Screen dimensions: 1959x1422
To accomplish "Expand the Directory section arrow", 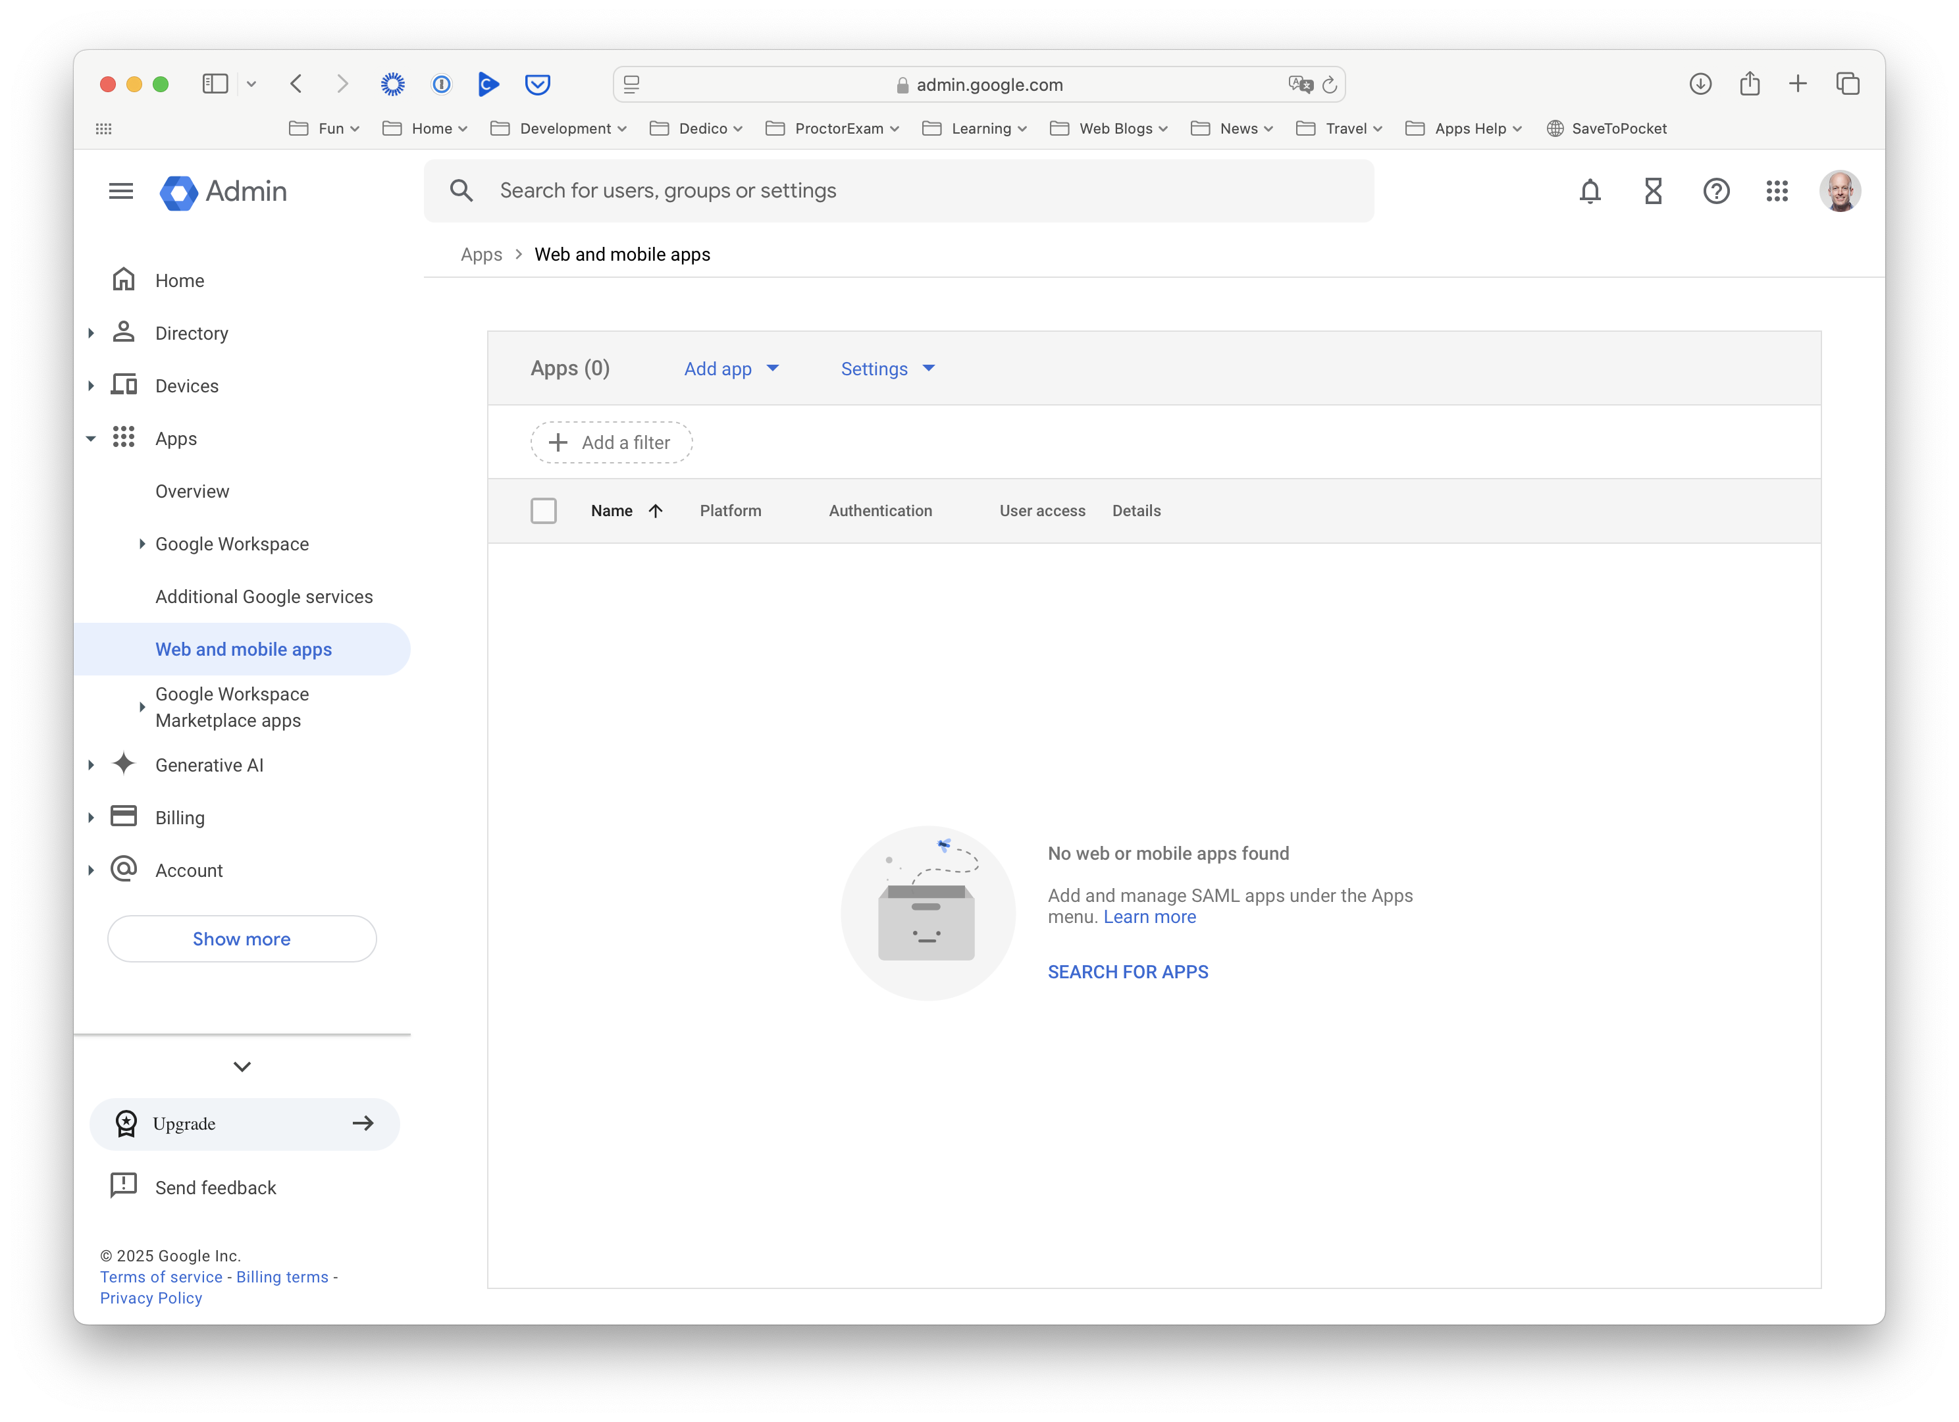I will pyautogui.click(x=91, y=334).
